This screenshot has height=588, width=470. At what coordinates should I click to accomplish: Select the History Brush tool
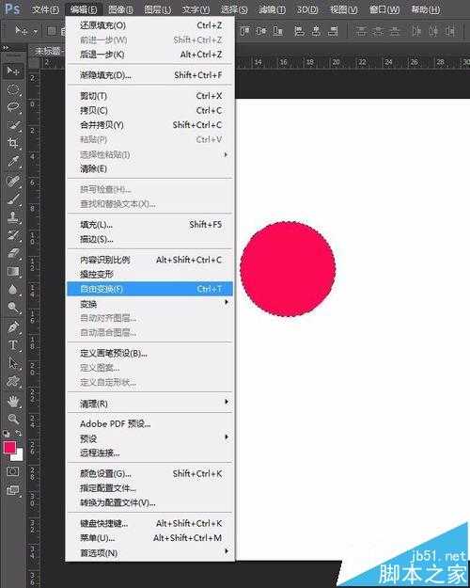click(13, 235)
